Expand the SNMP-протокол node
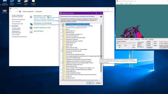 coord(61,33)
